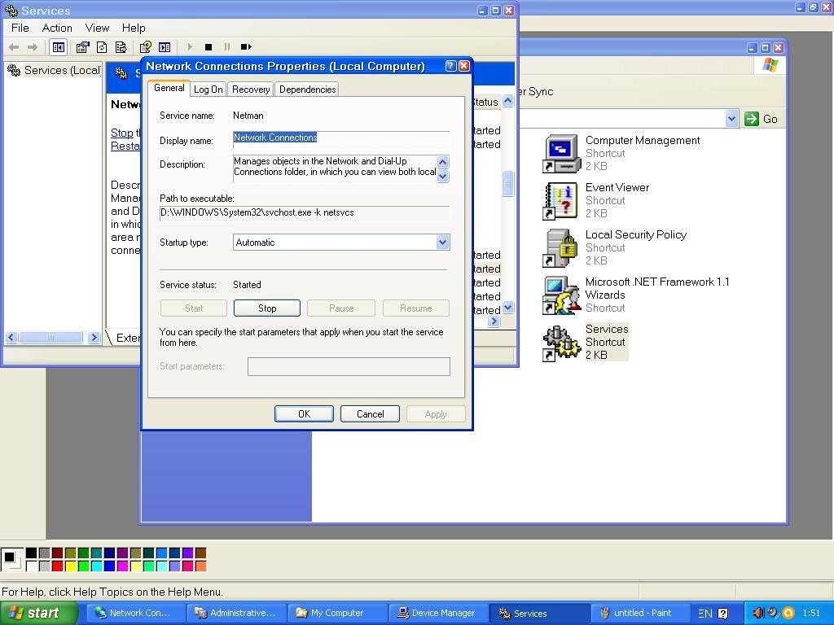Viewport: 834px width, 625px height.
Task: Click the Help toolbar icon with question mark
Action: (x=145, y=47)
